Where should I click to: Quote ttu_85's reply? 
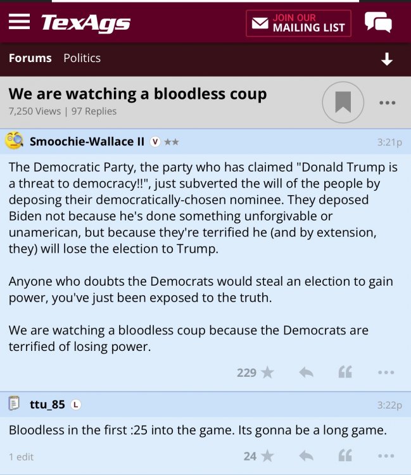pos(345,455)
